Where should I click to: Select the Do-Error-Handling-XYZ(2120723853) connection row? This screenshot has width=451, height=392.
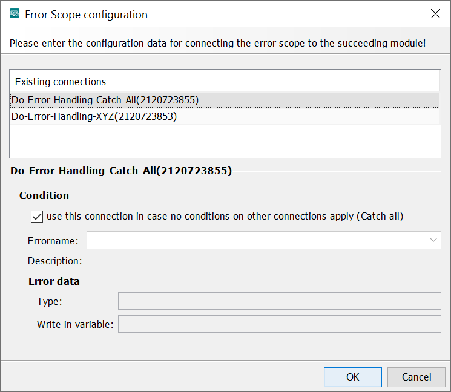(94, 117)
